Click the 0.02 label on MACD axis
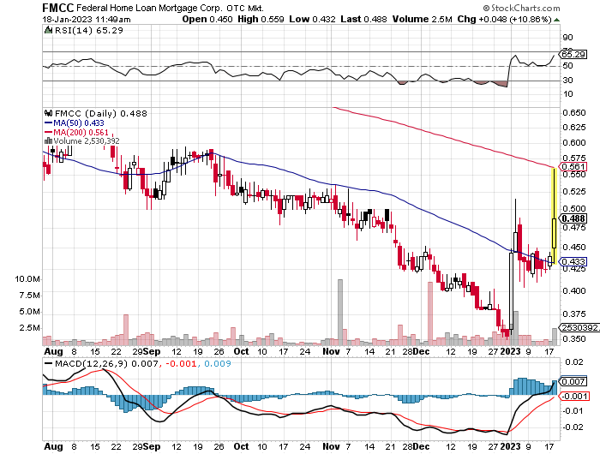The height and width of the screenshot is (454, 600). click(x=574, y=361)
